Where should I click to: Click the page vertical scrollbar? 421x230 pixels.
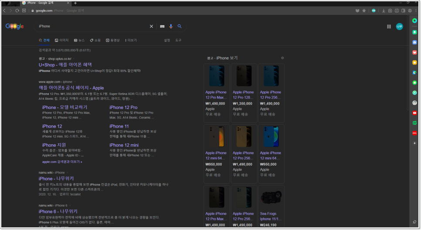click(x=408, y=63)
